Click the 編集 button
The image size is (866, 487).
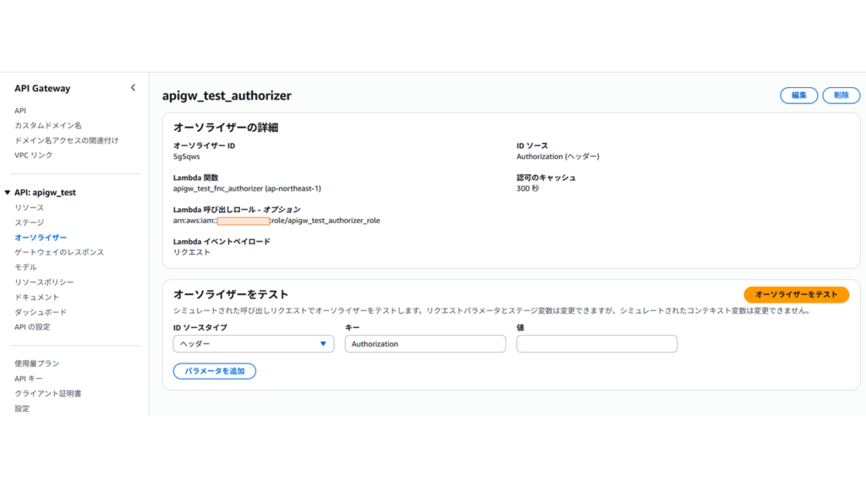click(798, 96)
